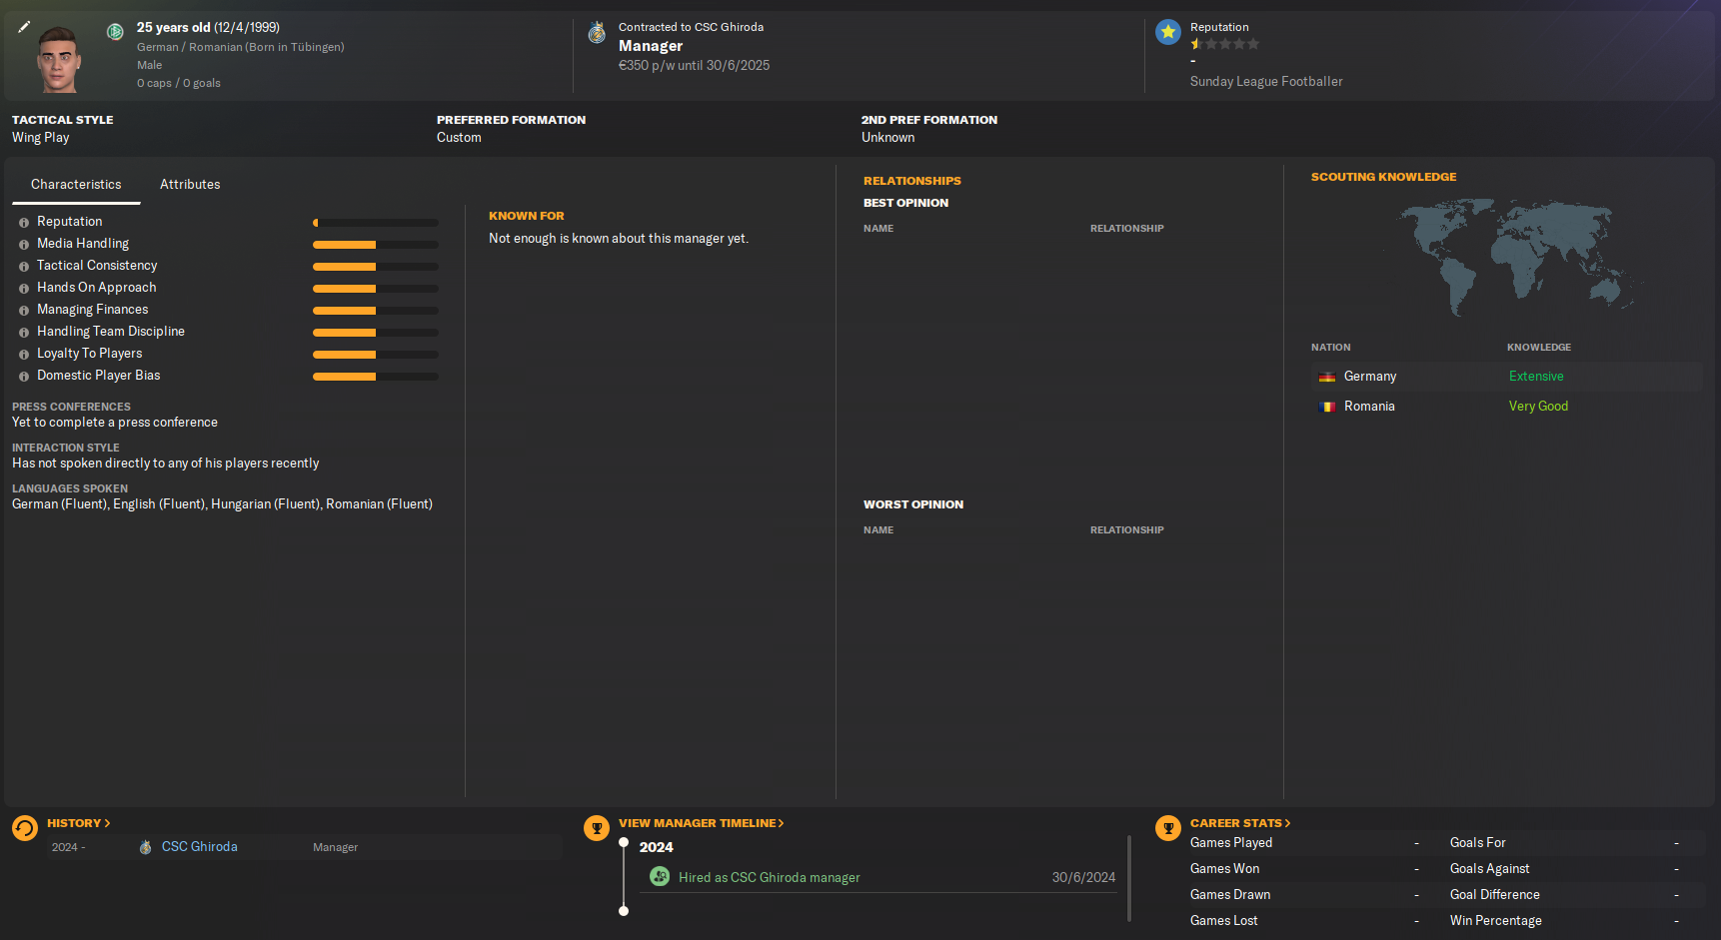Click the manager's portrait photo
The height and width of the screenshot is (940, 1721).
click(60, 56)
